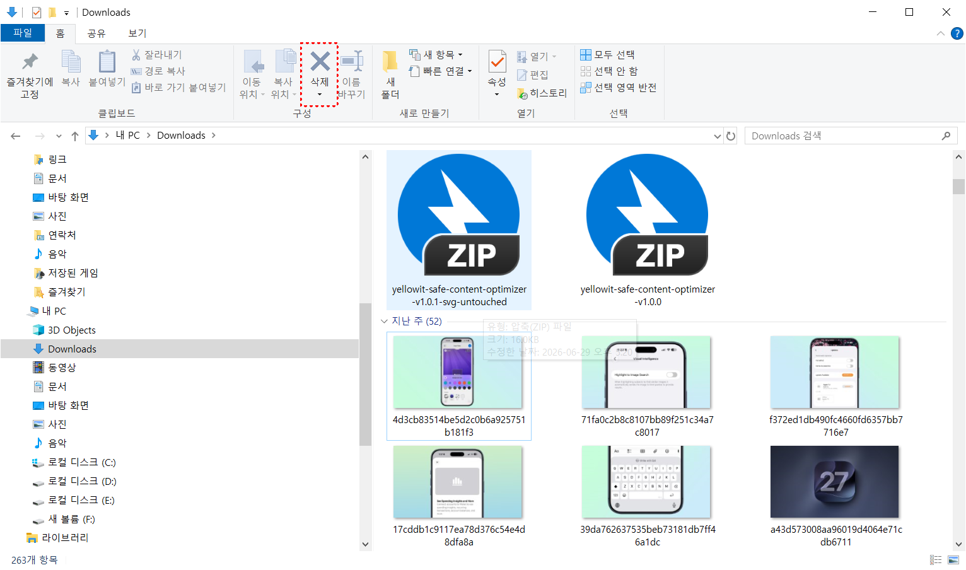966x570 pixels.
Task: Select yellowit-safe-content-optimizer-v1.0.0 zip file
Action: coord(648,230)
